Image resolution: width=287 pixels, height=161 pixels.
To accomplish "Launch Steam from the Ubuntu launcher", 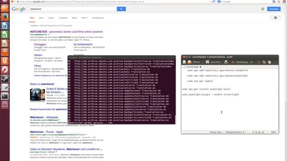I will click(5, 79).
